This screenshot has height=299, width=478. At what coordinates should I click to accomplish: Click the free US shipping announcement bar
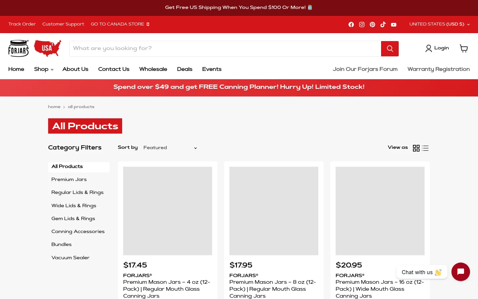[239, 8]
